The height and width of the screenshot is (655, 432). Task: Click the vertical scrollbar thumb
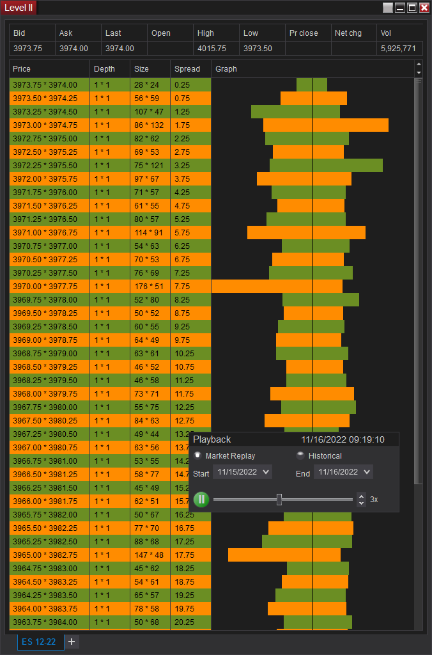tap(419, 281)
